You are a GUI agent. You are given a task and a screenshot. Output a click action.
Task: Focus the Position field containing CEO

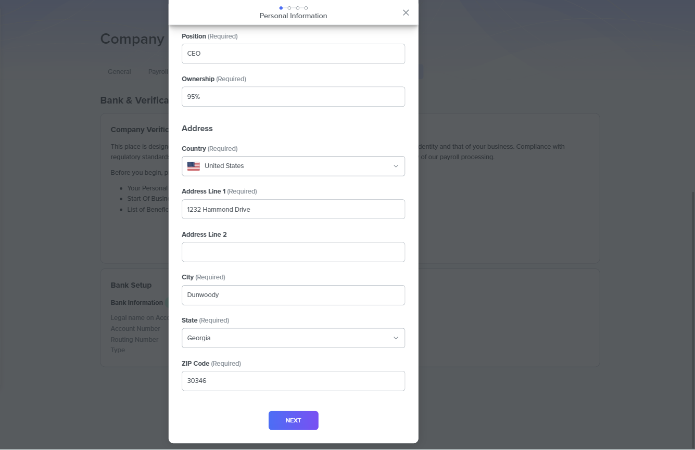pyautogui.click(x=293, y=54)
